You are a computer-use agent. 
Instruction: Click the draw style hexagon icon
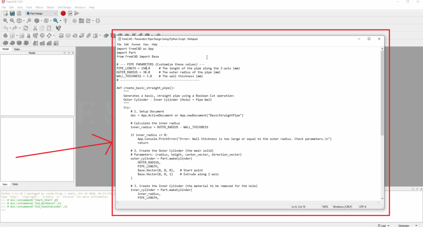click(37, 21)
